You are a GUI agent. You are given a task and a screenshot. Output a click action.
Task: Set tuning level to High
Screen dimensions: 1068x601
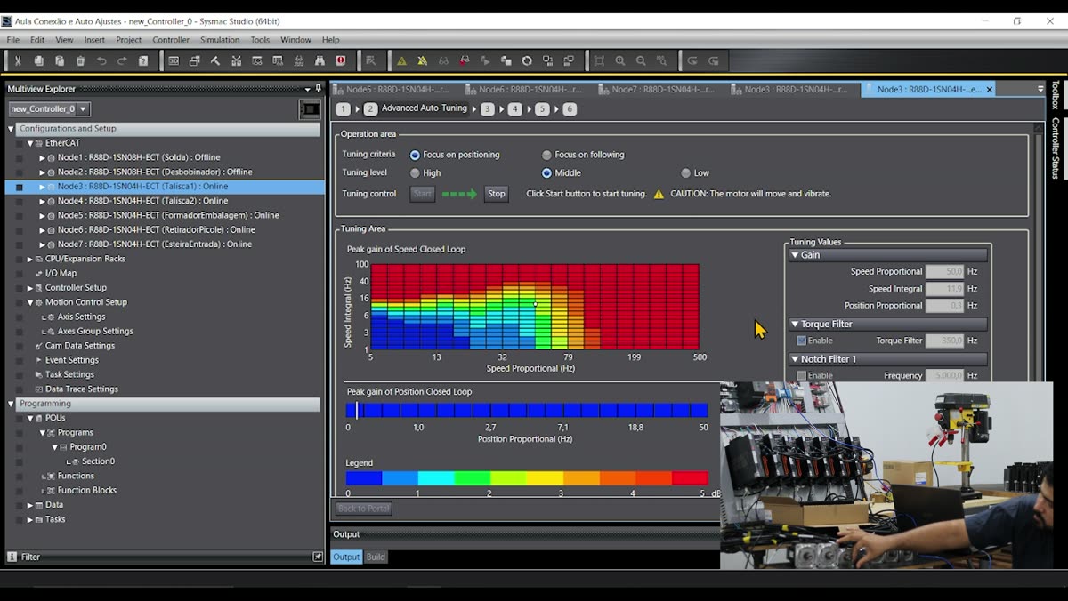coord(415,173)
